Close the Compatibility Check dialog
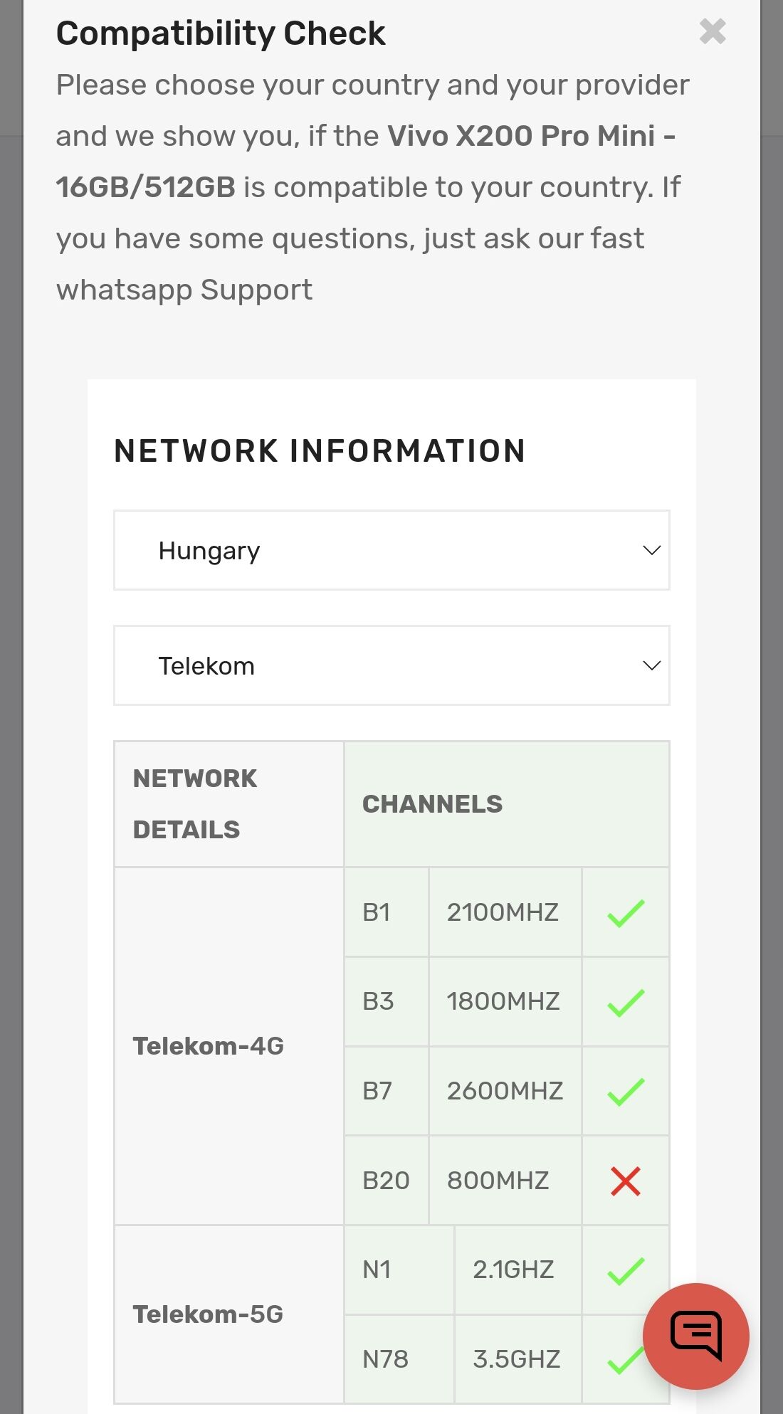Screen dimensions: 783x1414 [713, 31]
